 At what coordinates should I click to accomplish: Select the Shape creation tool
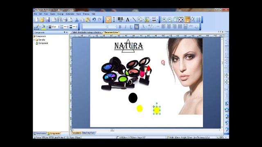[140, 20]
